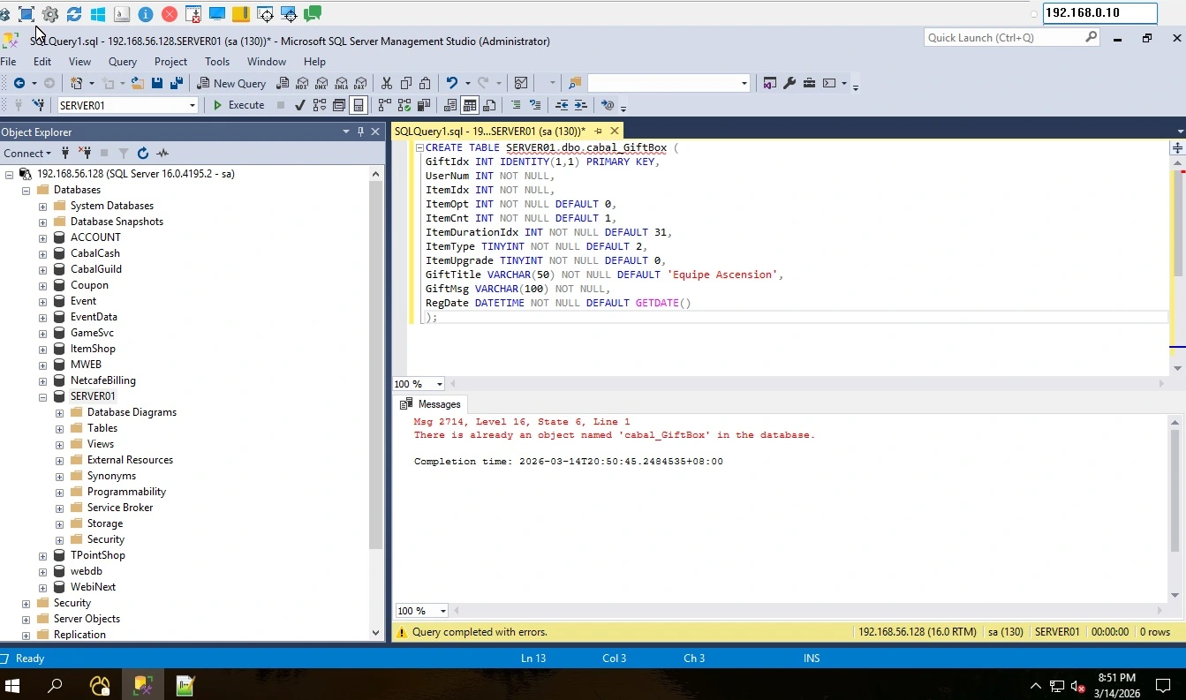The width and height of the screenshot is (1186, 700).
Task: Click the Navigate Backward arrow icon
Action: [x=19, y=83]
